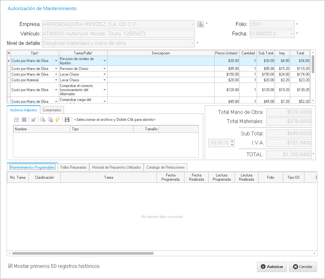
Task: Increase the I.V.A. percentage with up arrow
Action: pyautogui.click(x=232, y=141)
